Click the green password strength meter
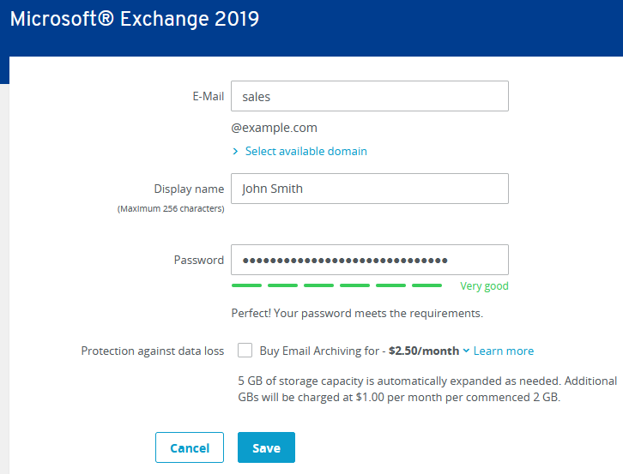Viewport: 623px width, 474px height. [336, 285]
